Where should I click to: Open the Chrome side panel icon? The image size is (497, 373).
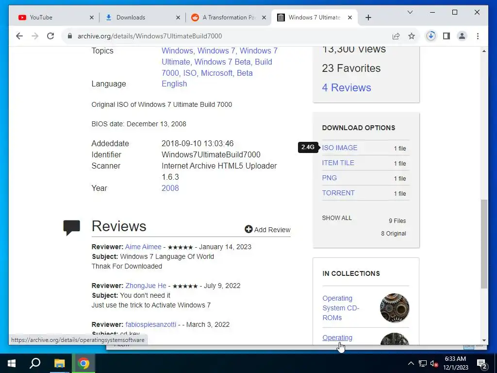[x=447, y=36]
